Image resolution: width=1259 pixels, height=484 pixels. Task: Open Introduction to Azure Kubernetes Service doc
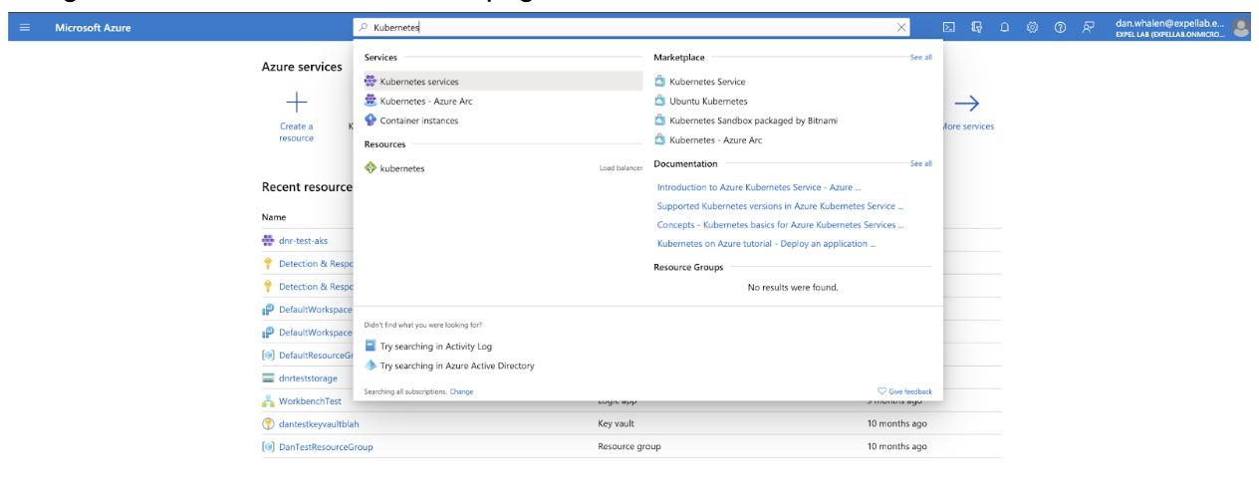pos(759,187)
